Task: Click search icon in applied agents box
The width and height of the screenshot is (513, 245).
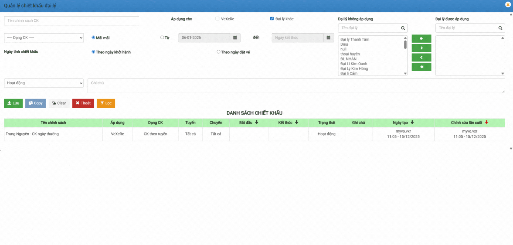Action: 500,28
